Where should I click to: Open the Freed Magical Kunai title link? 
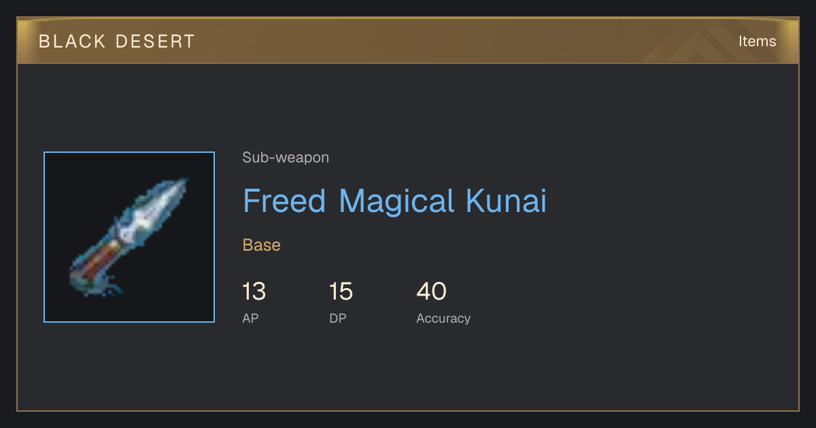coord(394,201)
